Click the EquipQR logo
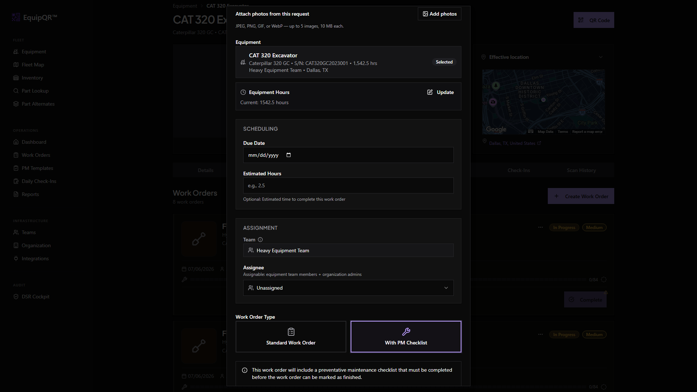The height and width of the screenshot is (392, 697). tap(34, 17)
